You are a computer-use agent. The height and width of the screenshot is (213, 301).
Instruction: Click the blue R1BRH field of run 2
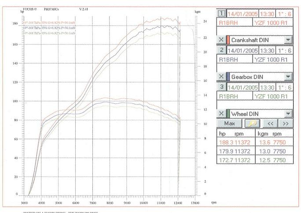(235, 60)
